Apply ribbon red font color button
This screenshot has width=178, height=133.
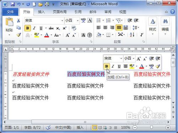(x=47, y=35)
